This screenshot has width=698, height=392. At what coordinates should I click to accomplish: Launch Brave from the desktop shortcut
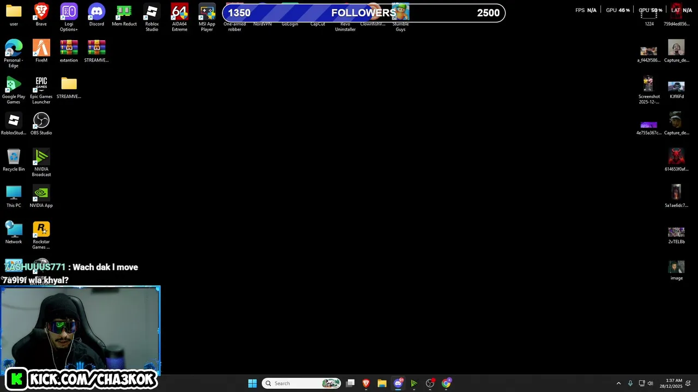[41, 15]
